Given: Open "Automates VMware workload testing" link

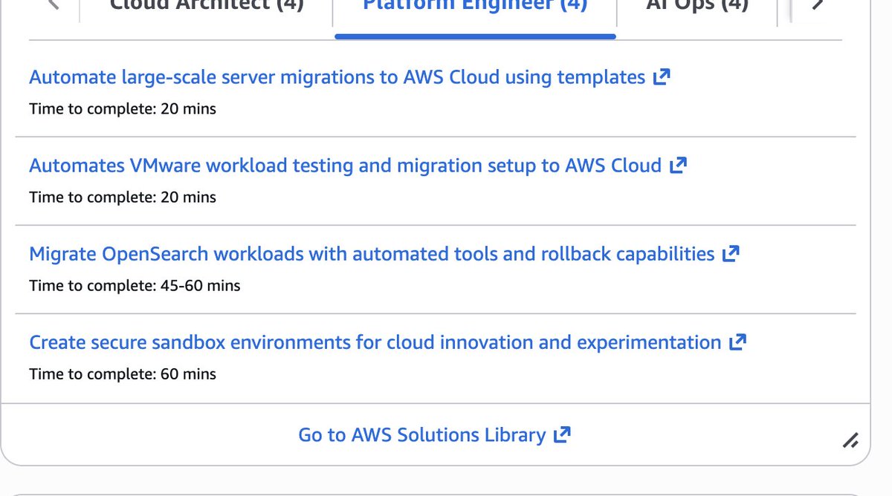Looking at the screenshot, I should click(345, 166).
